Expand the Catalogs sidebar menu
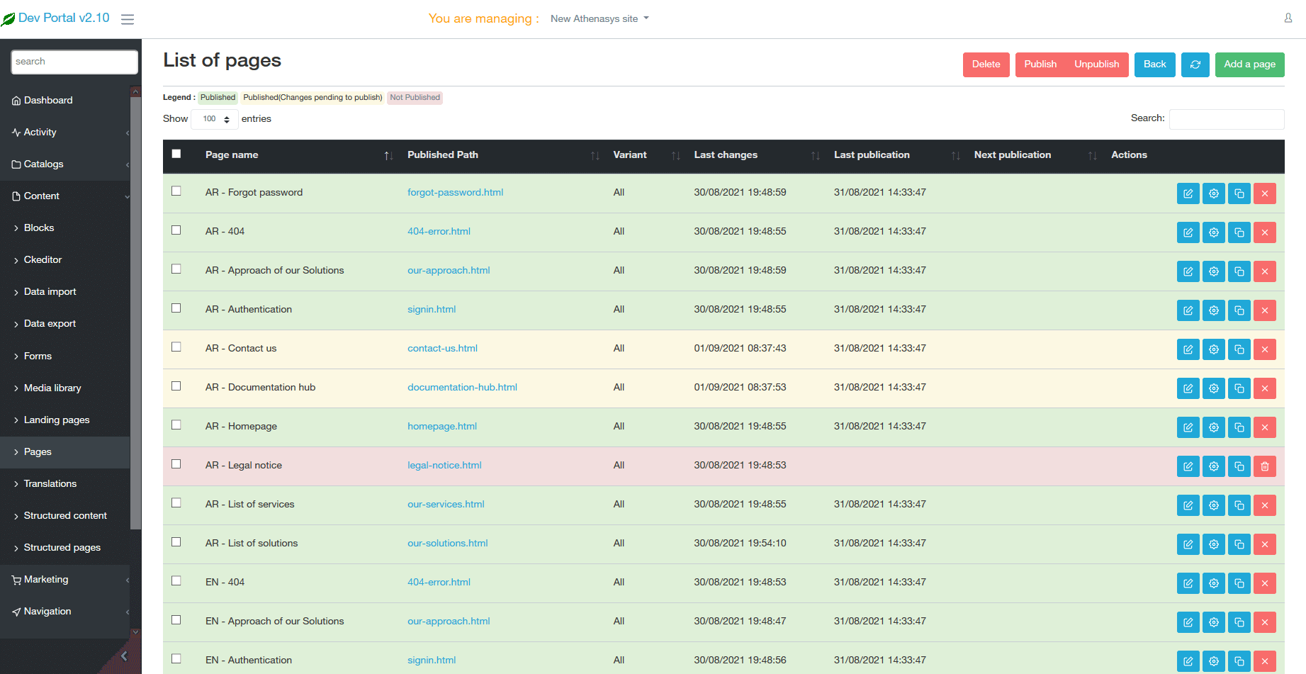 point(65,164)
